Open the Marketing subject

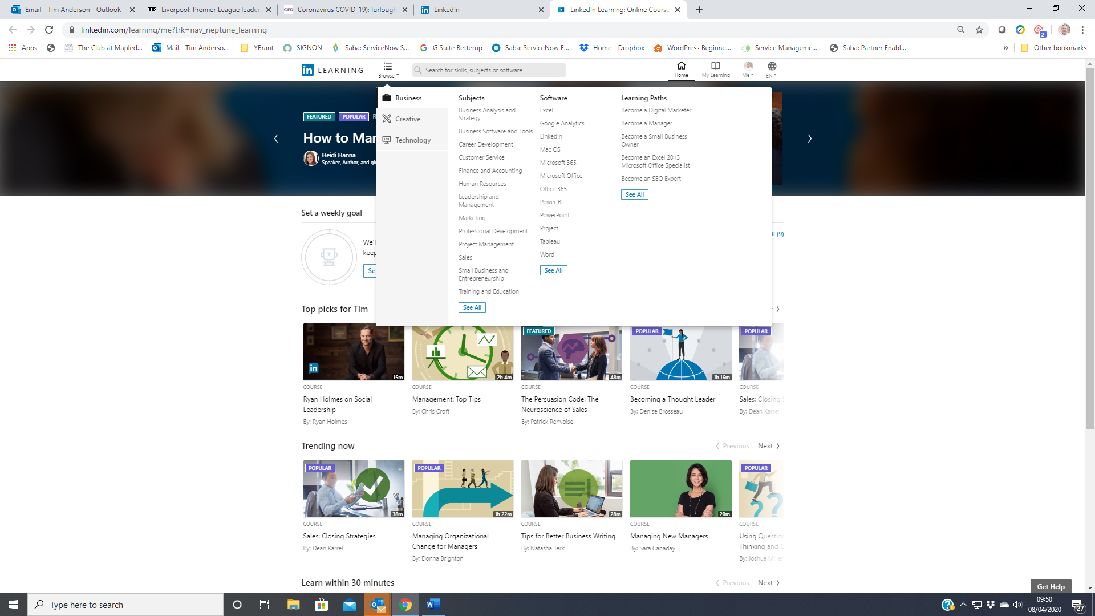coord(472,218)
